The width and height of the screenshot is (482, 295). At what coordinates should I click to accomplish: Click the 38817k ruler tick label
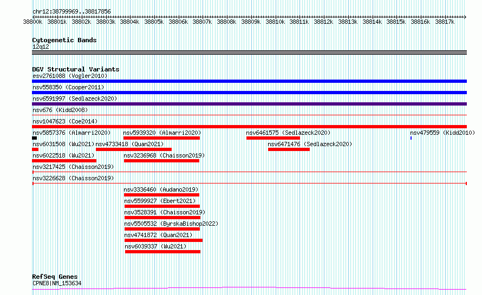[x=445, y=22]
